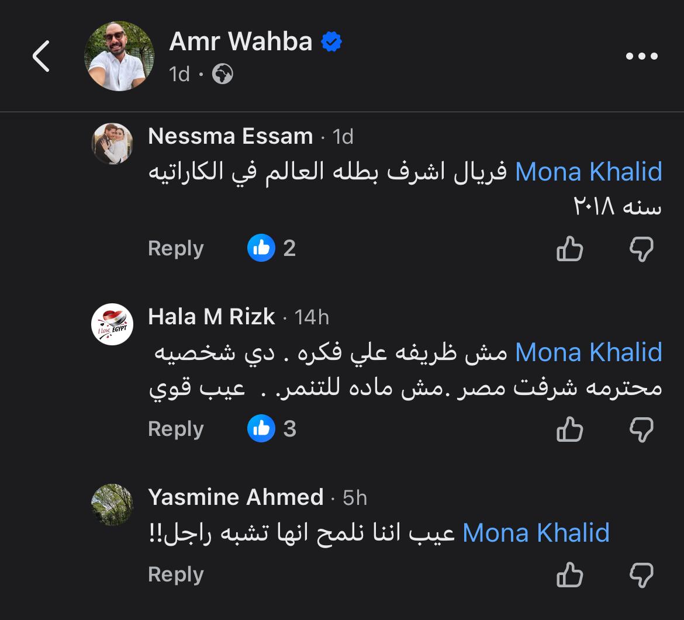This screenshot has width=684, height=620.
Task: Open Amr Wahba's profile picture
Action: point(119,56)
